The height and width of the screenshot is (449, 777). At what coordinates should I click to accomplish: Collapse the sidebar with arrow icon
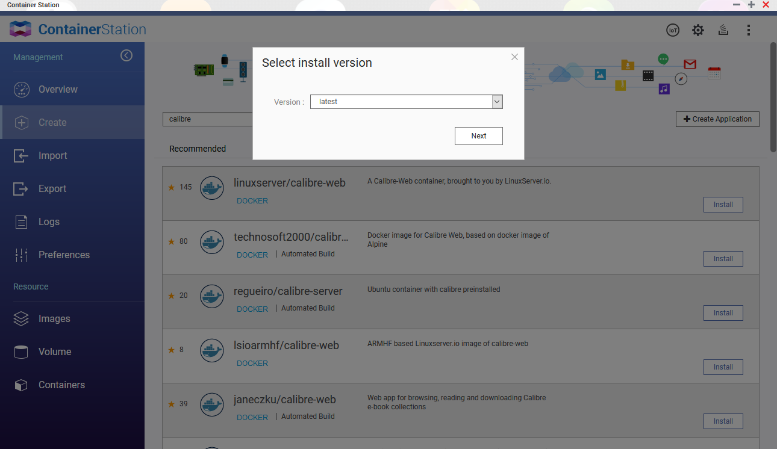[x=126, y=55]
